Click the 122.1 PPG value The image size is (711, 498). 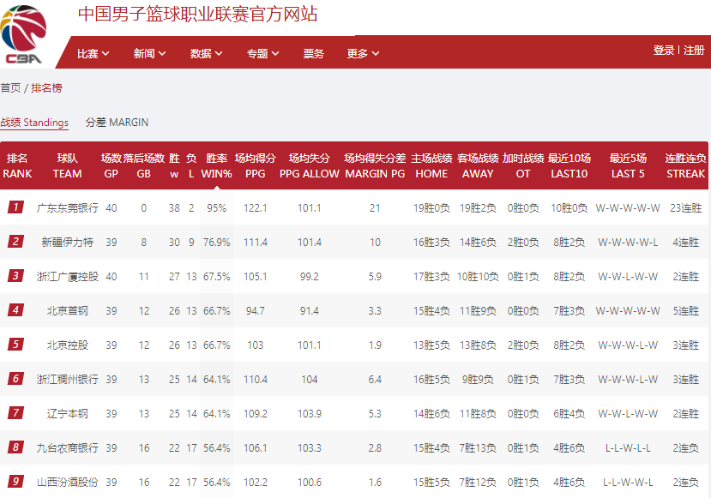(256, 208)
